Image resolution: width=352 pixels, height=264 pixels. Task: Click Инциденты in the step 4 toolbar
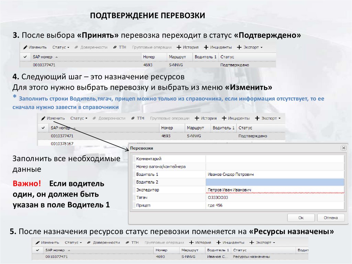pyautogui.click(x=236, y=118)
